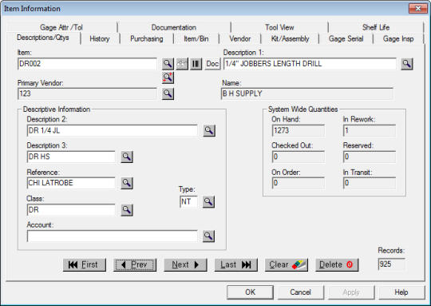431x306 pixels.
Task: Open Help for this dialog
Action: [x=401, y=292]
